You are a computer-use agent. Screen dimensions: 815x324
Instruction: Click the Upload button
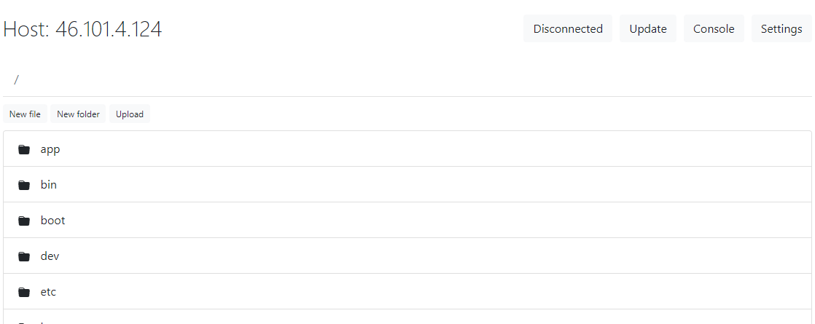pyautogui.click(x=130, y=114)
